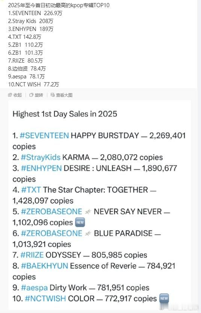Rotate the image via 旋转 label
The height and width of the screenshot is (313, 201).
pos(39,95)
